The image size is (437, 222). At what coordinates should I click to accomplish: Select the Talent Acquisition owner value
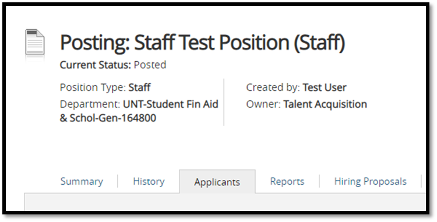coord(325,104)
